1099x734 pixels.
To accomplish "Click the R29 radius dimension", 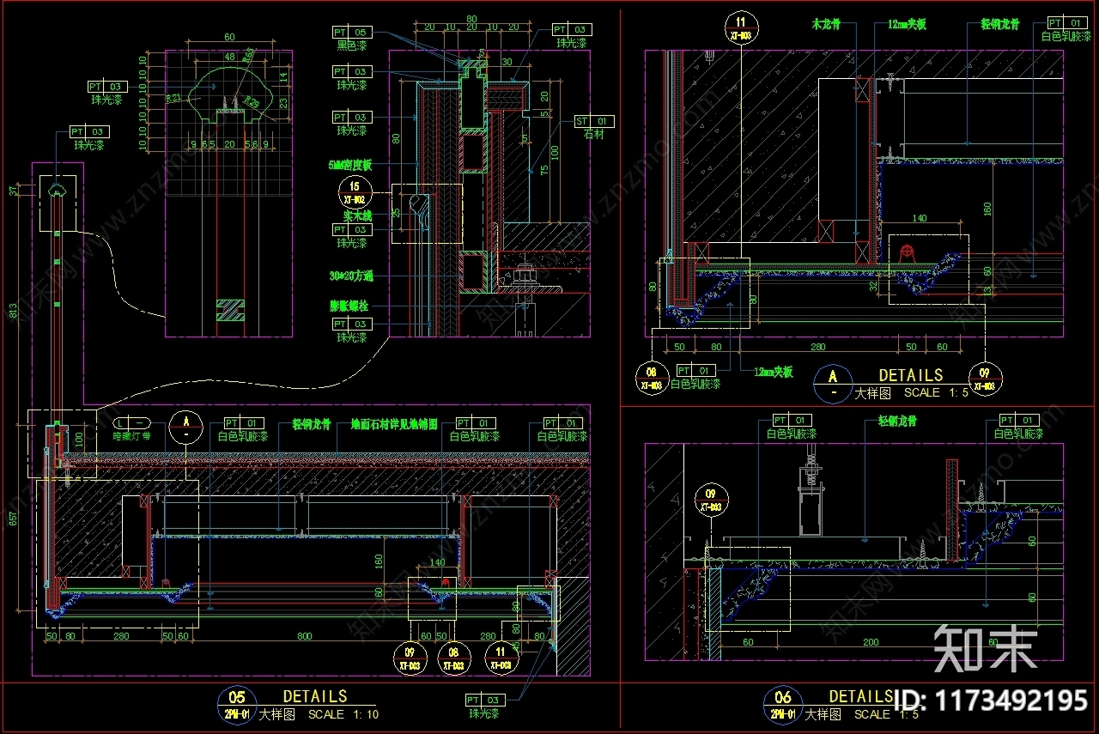I will click(252, 102).
